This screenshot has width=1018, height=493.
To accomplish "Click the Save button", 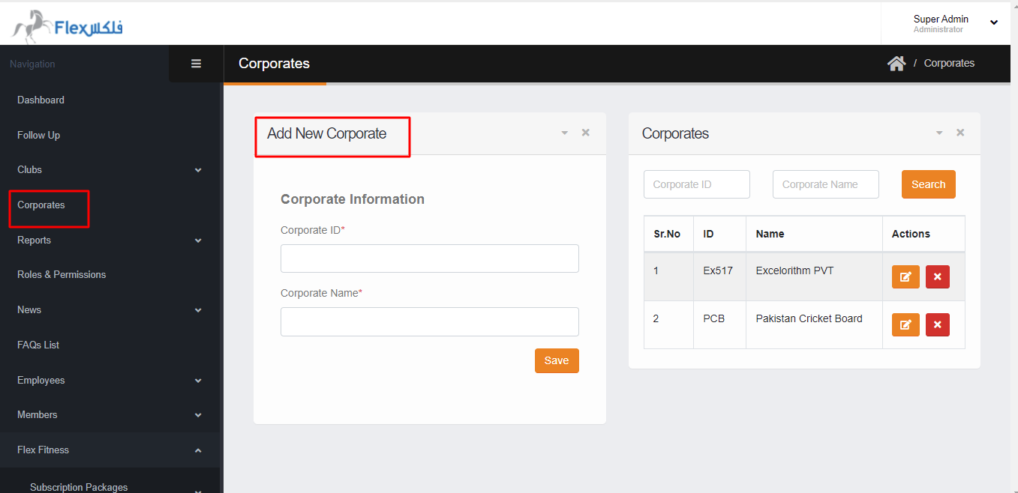I will coord(556,360).
